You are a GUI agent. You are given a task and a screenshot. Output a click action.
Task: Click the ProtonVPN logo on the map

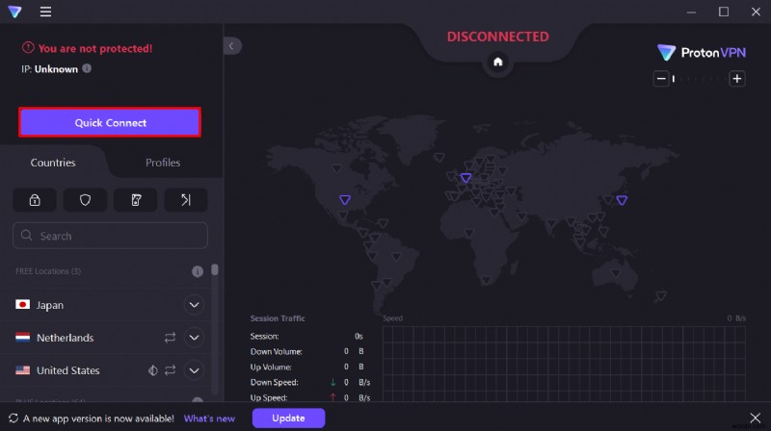(702, 53)
